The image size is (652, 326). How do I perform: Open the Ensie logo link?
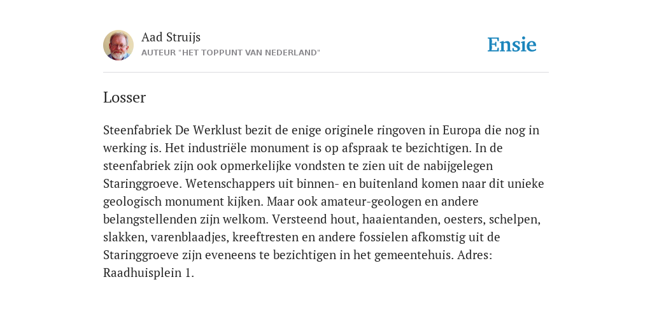(x=512, y=45)
